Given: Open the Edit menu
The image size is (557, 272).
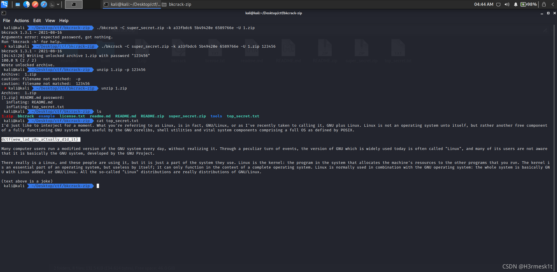Looking at the screenshot, I should tap(37, 21).
